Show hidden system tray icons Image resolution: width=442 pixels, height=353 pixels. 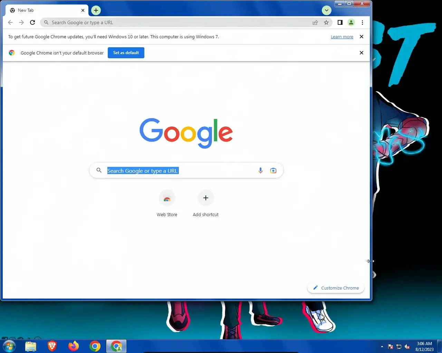coord(382,346)
